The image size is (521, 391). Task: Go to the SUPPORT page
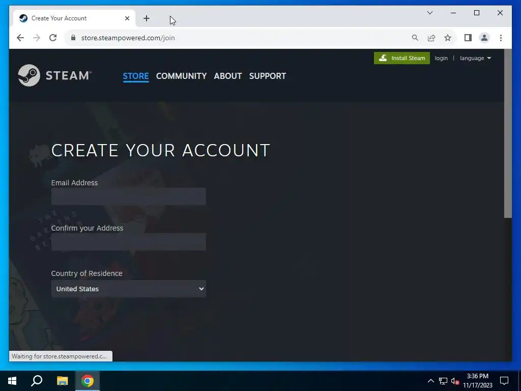pyautogui.click(x=268, y=76)
